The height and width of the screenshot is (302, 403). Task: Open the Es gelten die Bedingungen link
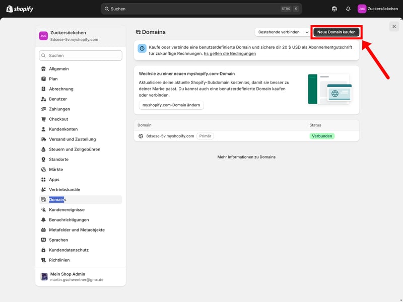230,53
